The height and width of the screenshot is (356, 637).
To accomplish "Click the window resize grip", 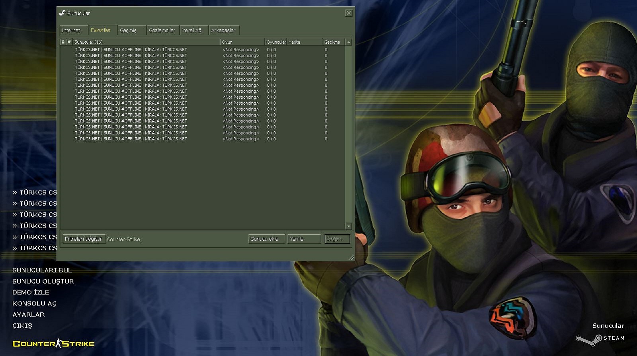I will (x=352, y=258).
